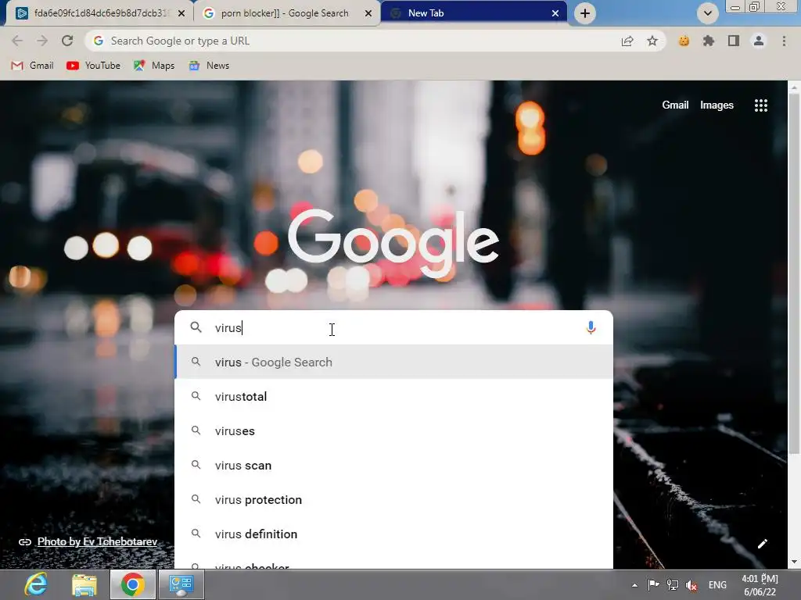Click the forward navigation arrow
This screenshot has width=801, height=600.
(x=42, y=41)
